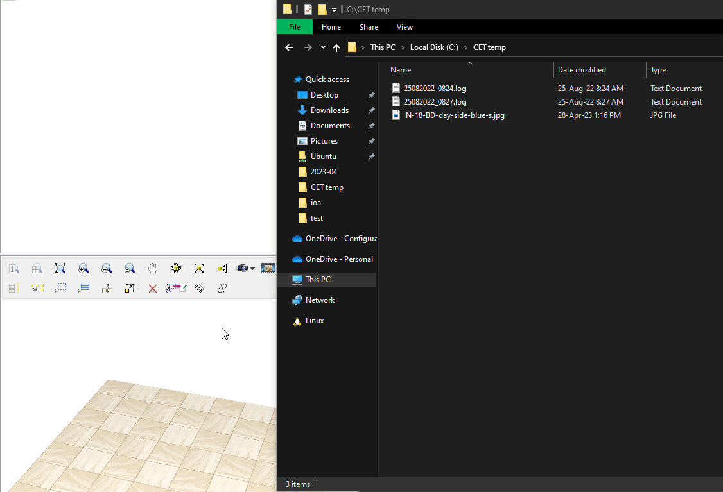
Task: Expand chevron after 'This PC' breadcrumb
Action: click(x=403, y=47)
